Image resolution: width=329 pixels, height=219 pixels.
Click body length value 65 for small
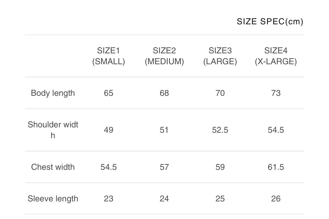pos(109,93)
